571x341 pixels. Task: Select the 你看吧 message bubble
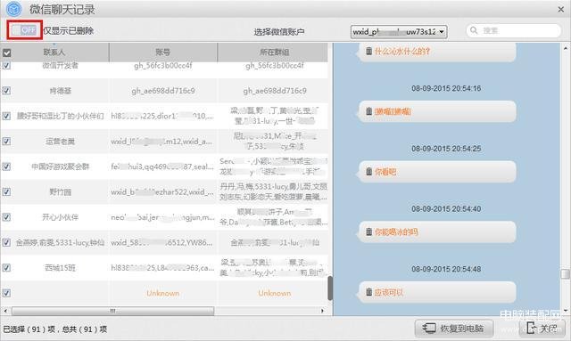(437, 172)
